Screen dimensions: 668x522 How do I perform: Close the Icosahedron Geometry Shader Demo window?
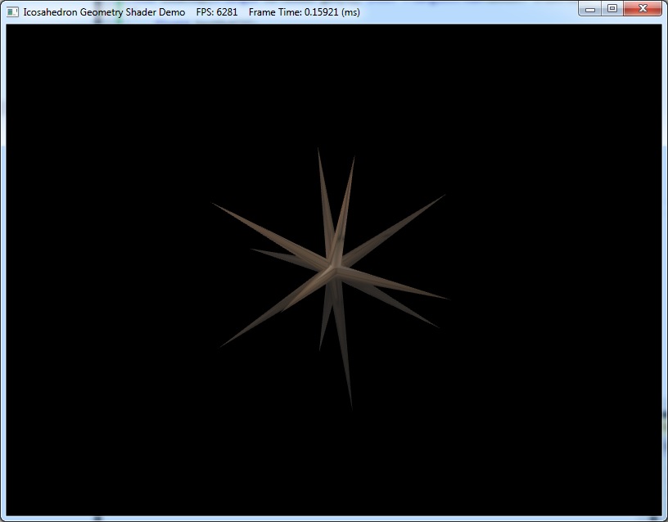(x=643, y=9)
